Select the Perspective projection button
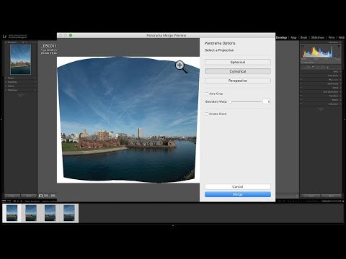Screen dimensions: 346x259 238,81
